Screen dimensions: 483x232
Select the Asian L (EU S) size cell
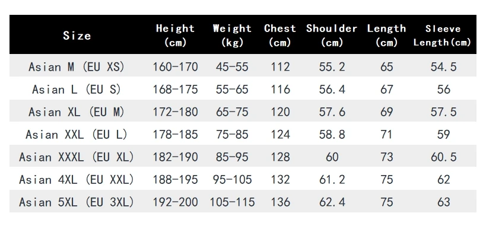coord(77,90)
